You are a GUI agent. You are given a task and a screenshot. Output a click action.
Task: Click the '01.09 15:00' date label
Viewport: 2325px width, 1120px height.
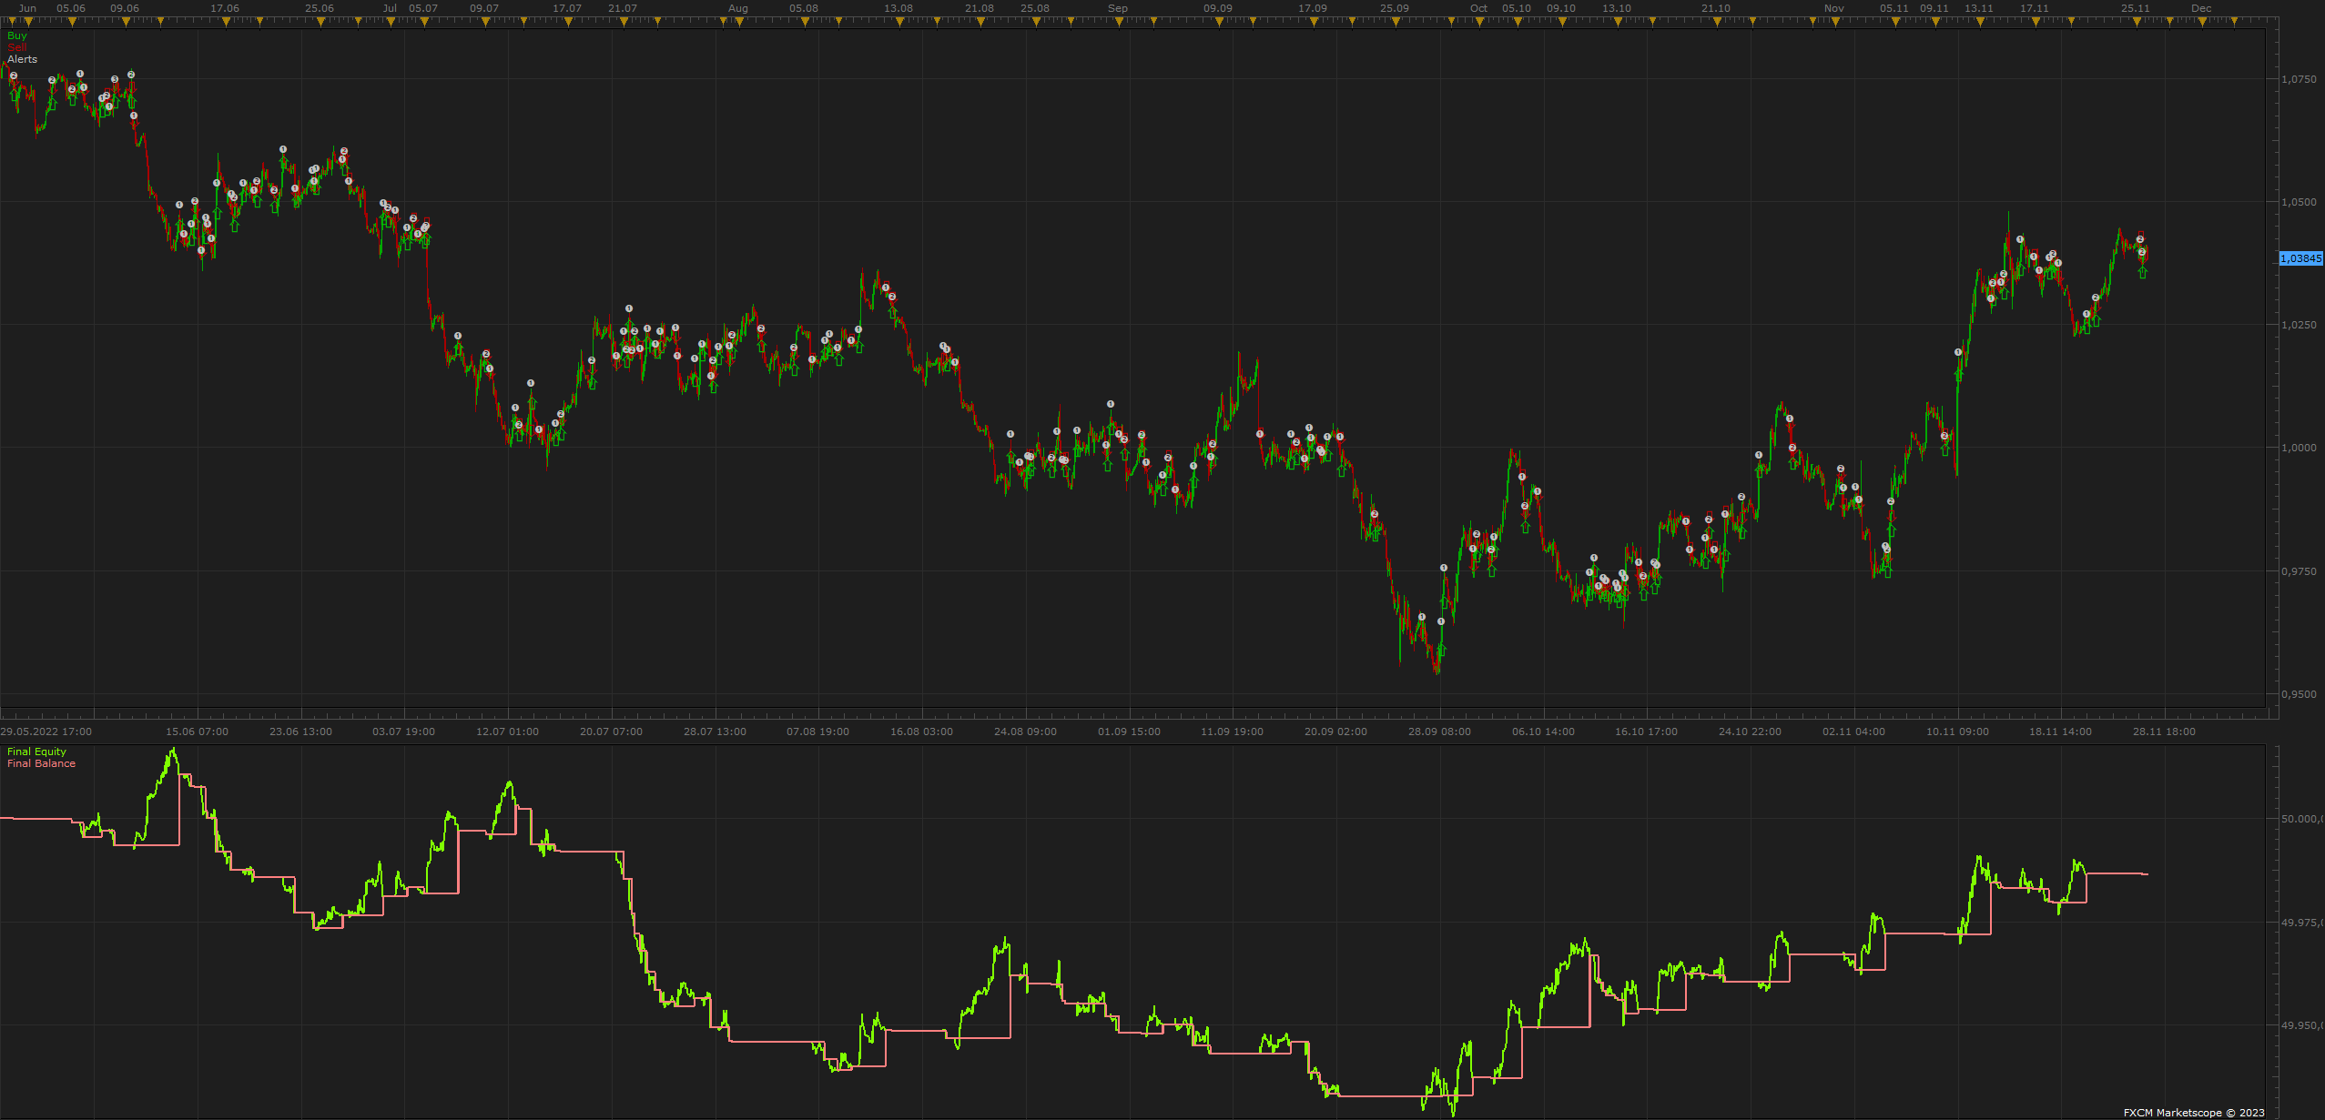1129,732
